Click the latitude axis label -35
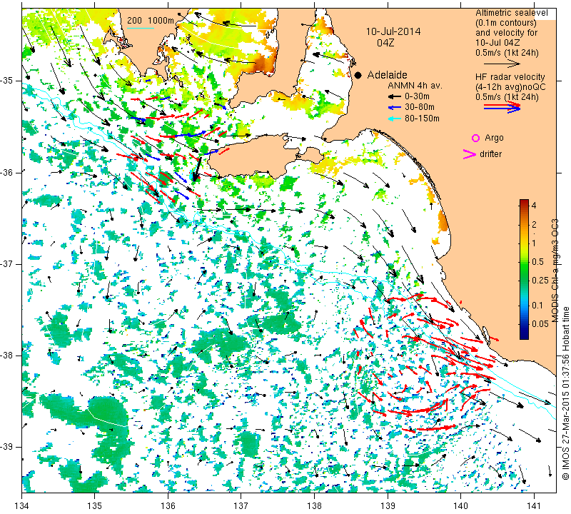 [x=8, y=81]
